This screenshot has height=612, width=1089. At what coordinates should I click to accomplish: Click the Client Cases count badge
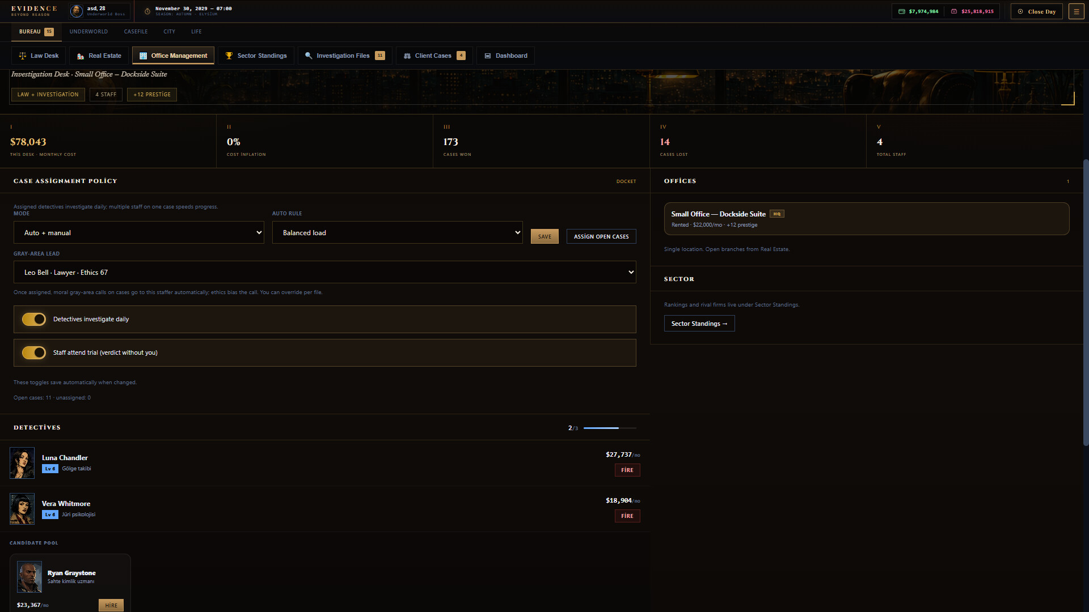(x=461, y=56)
